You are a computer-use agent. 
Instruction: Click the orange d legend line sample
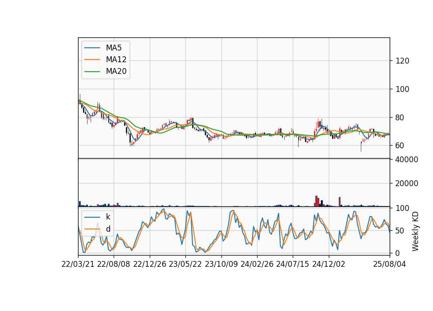click(x=92, y=229)
